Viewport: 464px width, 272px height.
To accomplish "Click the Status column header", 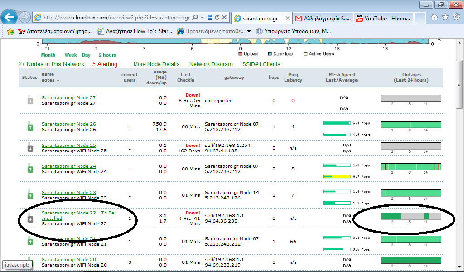I will pyautogui.click(x=29, y=77).
